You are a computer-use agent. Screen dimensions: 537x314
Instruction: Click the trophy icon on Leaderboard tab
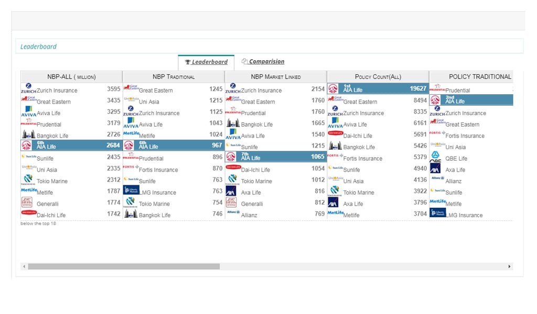click(x=188, y=62)
